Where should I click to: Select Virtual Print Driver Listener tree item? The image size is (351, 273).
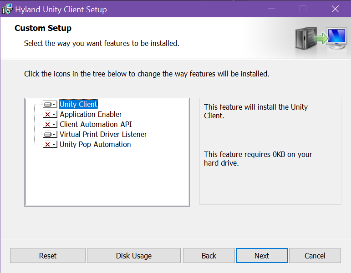(103, 135)
